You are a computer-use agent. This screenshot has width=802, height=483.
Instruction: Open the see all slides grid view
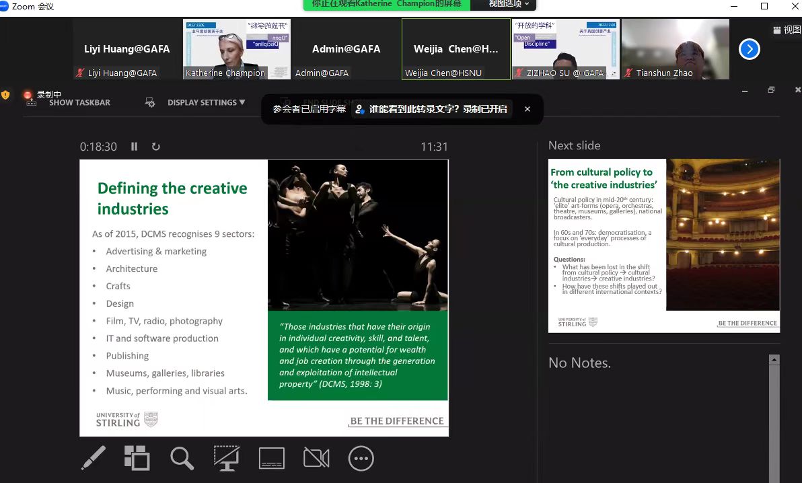137,458
